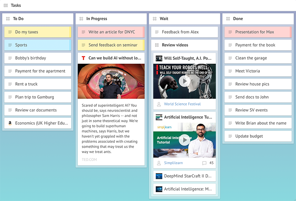Open the World Science Festival link
This screenshot has width=296, height=201.
[x=182, y=104]
